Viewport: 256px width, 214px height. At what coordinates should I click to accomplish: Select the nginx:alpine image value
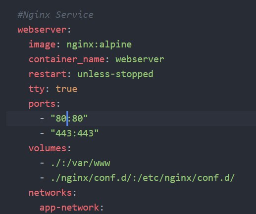[99, 44]
